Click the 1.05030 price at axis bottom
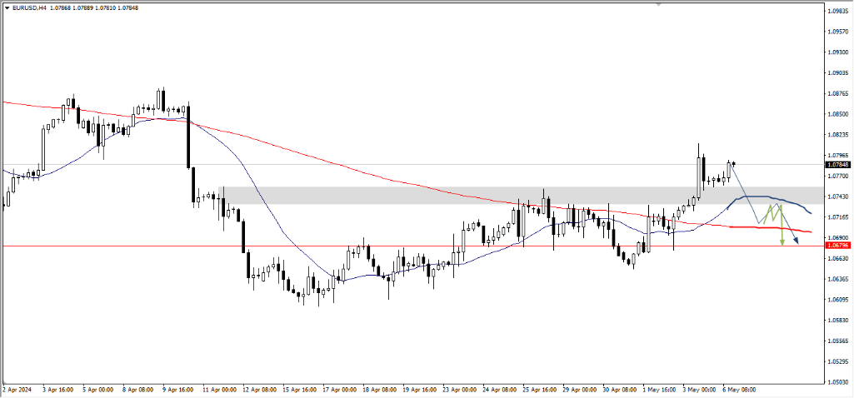 coord(837,382)
